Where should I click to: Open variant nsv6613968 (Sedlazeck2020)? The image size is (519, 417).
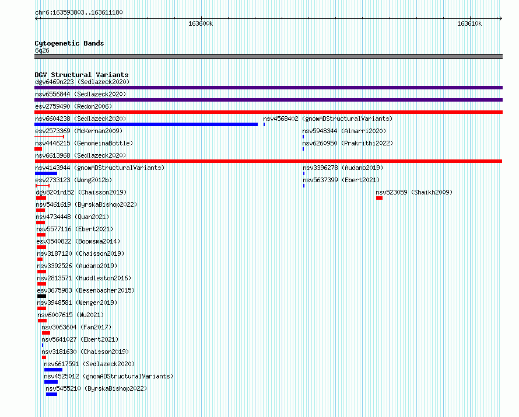[80, 155]
